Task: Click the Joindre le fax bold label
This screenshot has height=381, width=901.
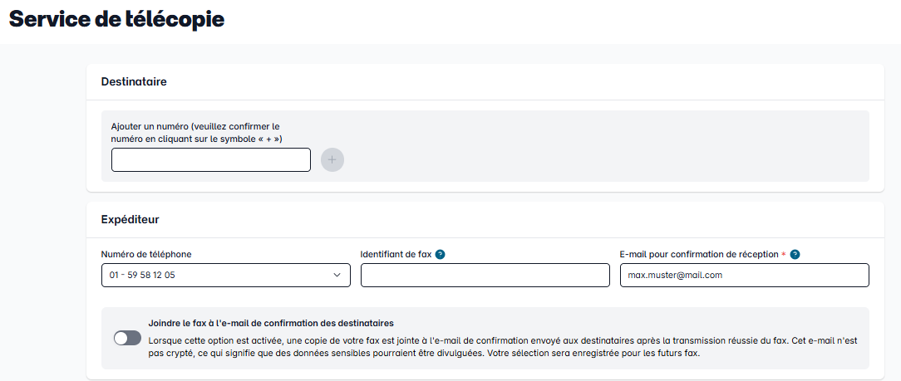Action: tap(270, 323)
